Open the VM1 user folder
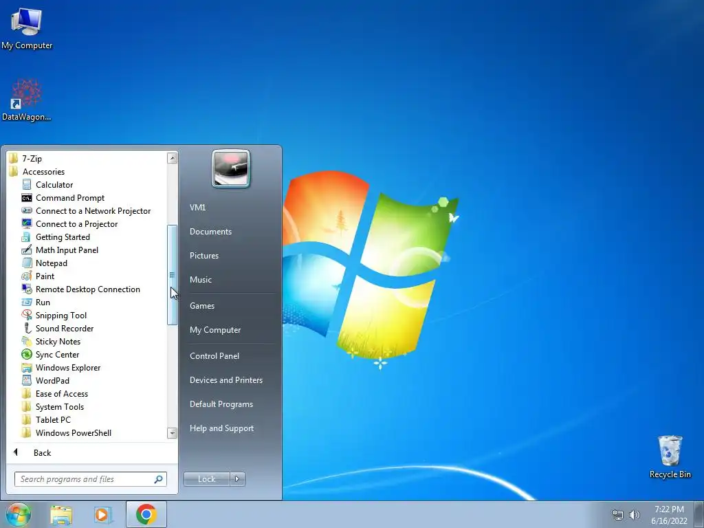The height and width of the screenshot is (528, 704). pos(197,207)
